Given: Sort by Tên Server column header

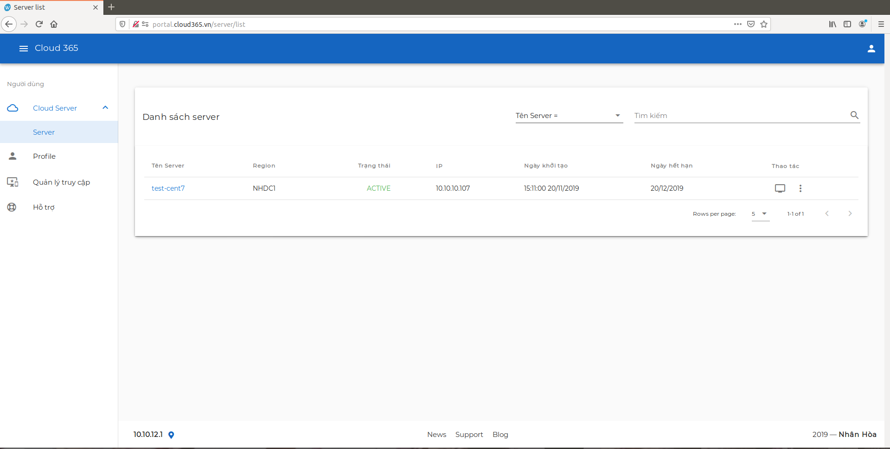Looking at the screenshot, I should pyautogui.click(x=168, y=166).
